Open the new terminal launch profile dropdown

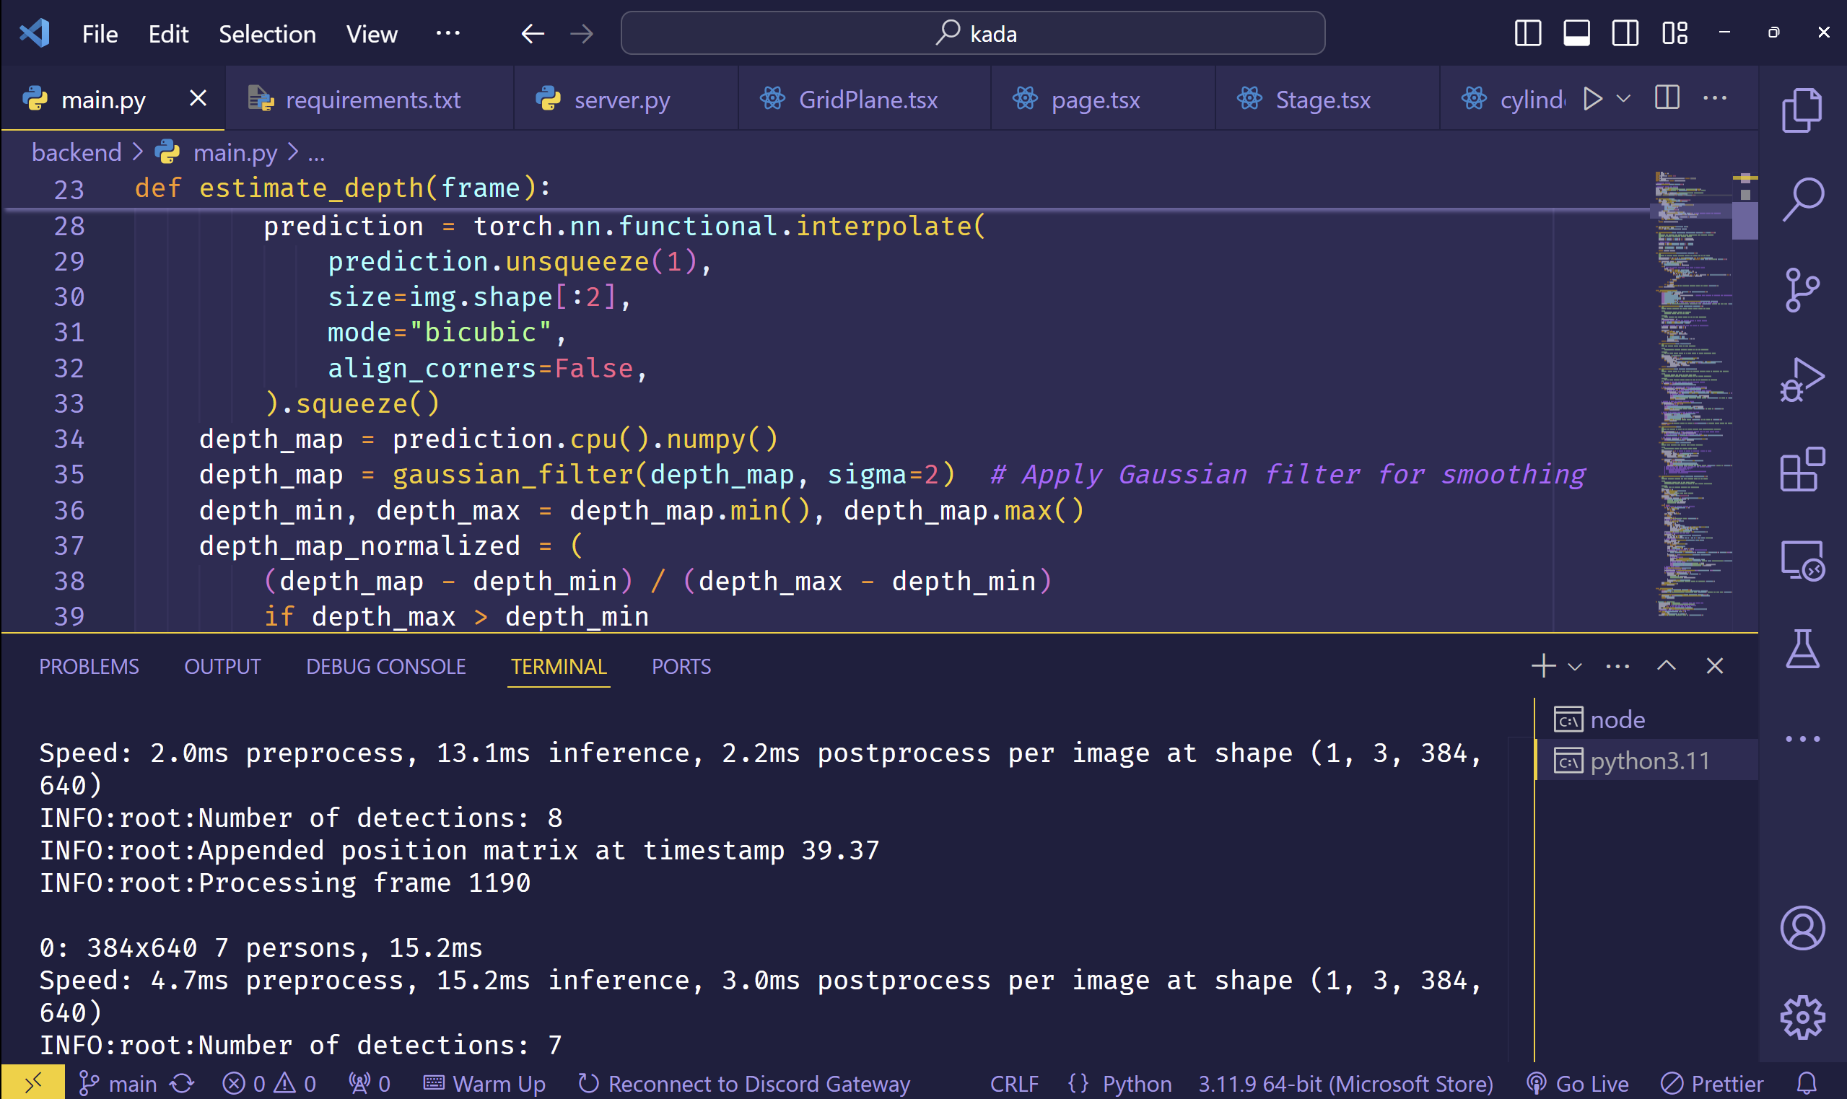click(1575, 667)
